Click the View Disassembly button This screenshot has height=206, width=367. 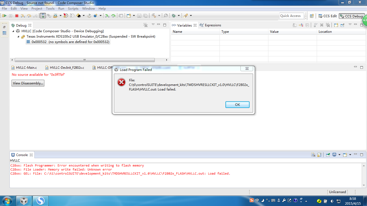click(x=28, y=83)
